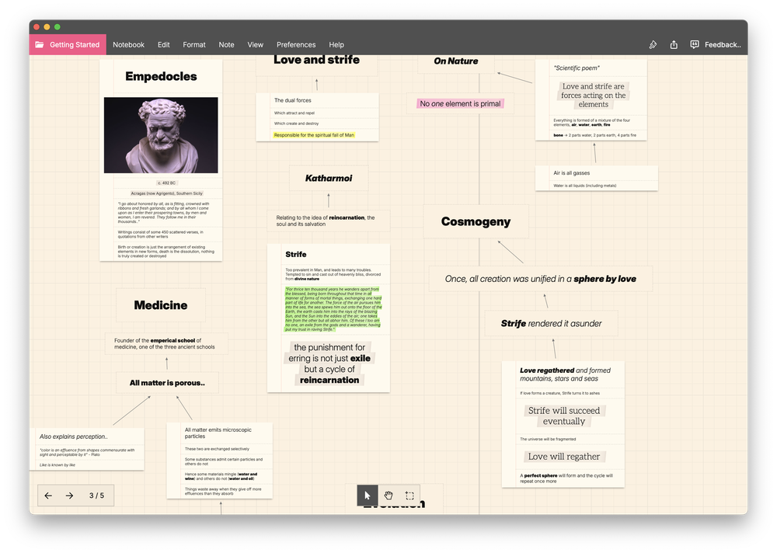Go to the next page arrow
Screen dimensions: 777x553
click(69, 496)
